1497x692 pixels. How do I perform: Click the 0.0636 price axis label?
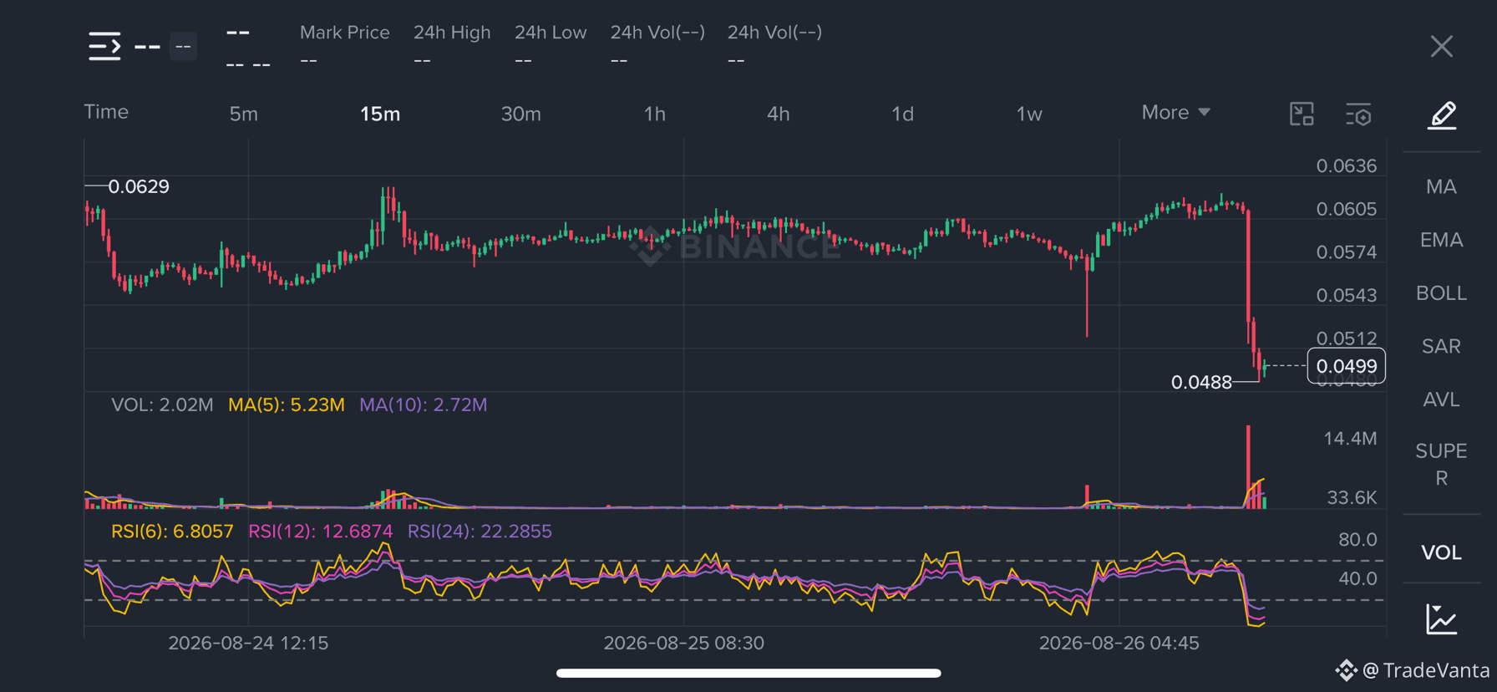click(x=1346, y=165)
